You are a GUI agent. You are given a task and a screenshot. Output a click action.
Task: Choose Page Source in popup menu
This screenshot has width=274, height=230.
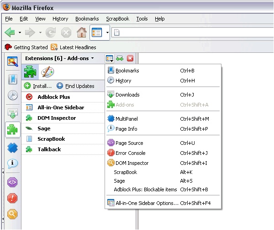click(x=163, y=143)
